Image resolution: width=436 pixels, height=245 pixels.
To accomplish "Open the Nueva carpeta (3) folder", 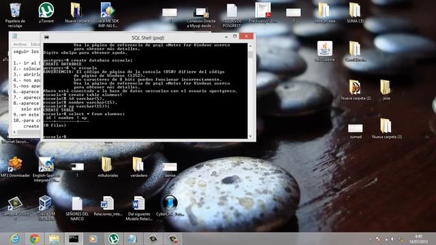I will coord(386,129).
